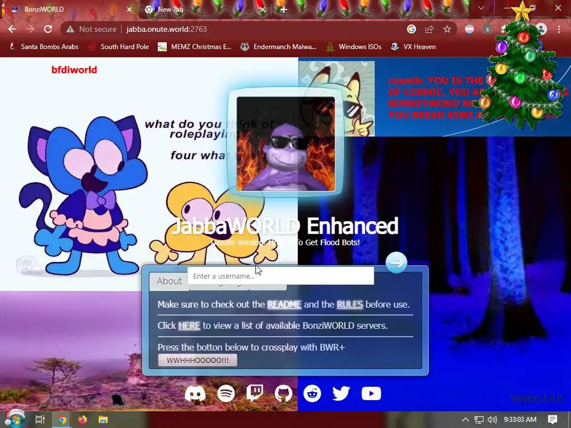The height and width of the screenshot is (428, 571).
Task: Click the share page icon
Action: coord(429,29)
